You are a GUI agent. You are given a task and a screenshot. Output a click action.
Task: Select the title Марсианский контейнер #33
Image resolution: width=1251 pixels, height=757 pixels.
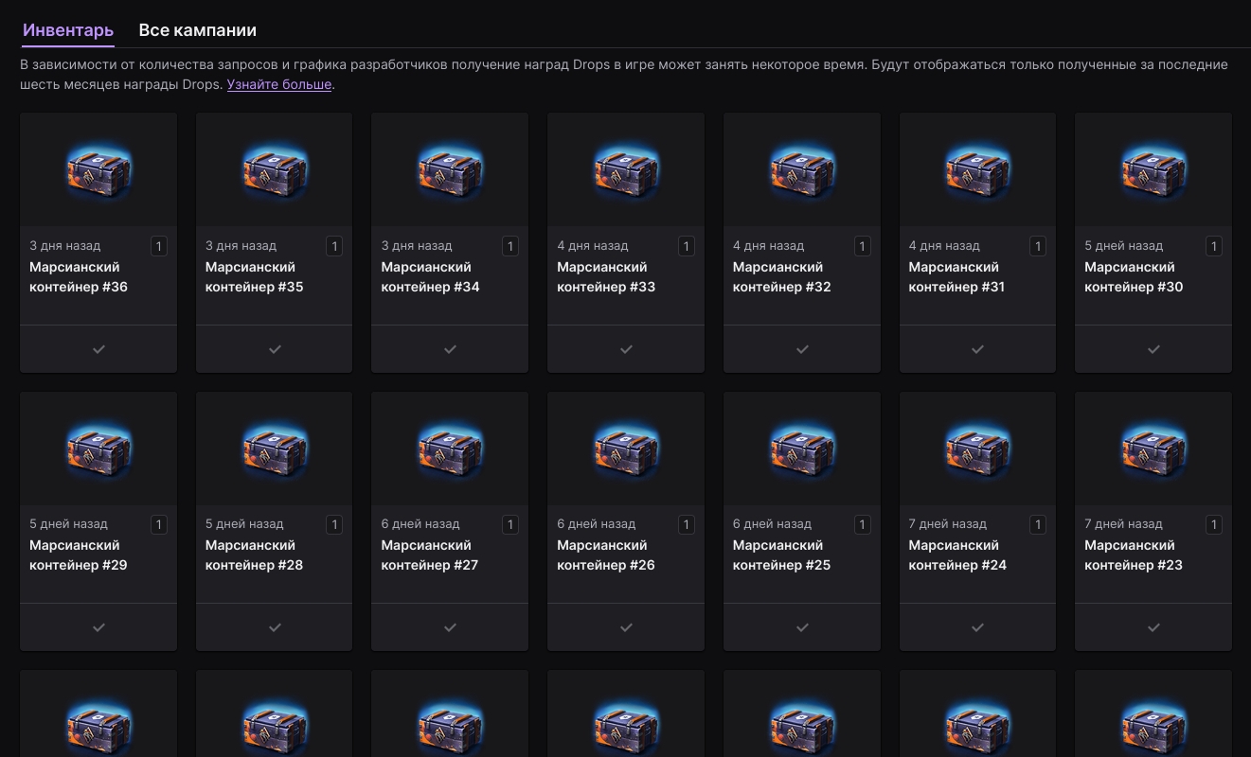(606, 277)
